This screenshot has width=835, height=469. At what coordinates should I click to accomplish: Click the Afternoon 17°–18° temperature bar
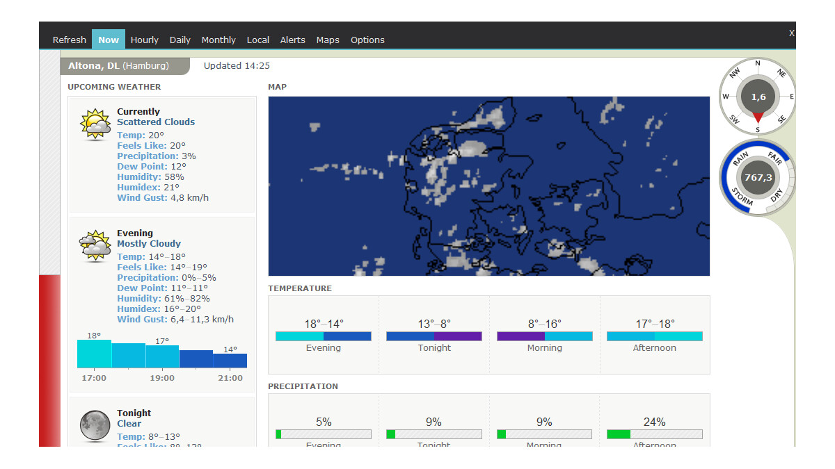click(x=655, y=336)
